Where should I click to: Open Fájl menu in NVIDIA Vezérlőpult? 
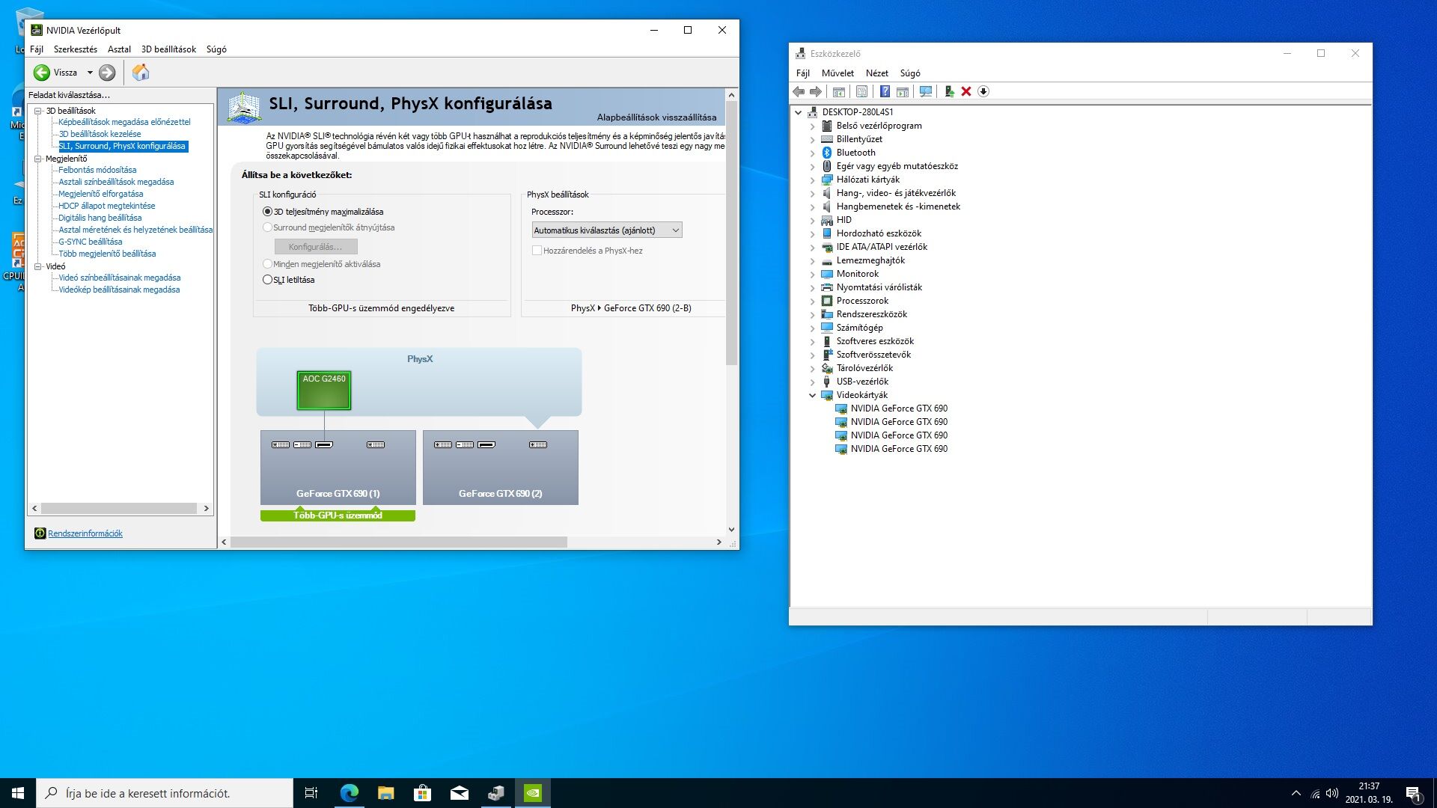click(x=37, y=49)
